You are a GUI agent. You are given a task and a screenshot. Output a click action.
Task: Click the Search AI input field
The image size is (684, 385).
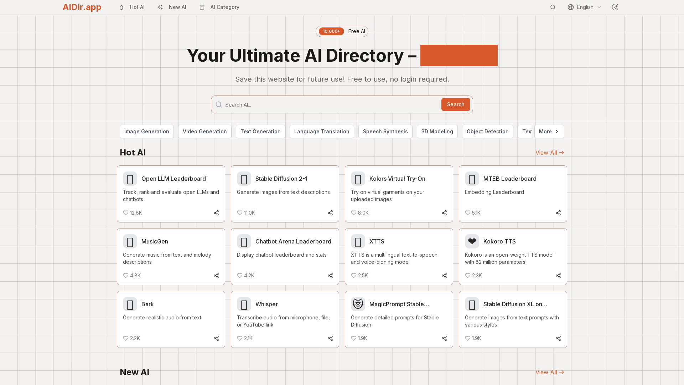click(331, 104)
